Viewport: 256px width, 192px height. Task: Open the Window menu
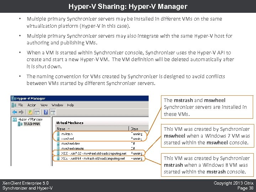57,105
